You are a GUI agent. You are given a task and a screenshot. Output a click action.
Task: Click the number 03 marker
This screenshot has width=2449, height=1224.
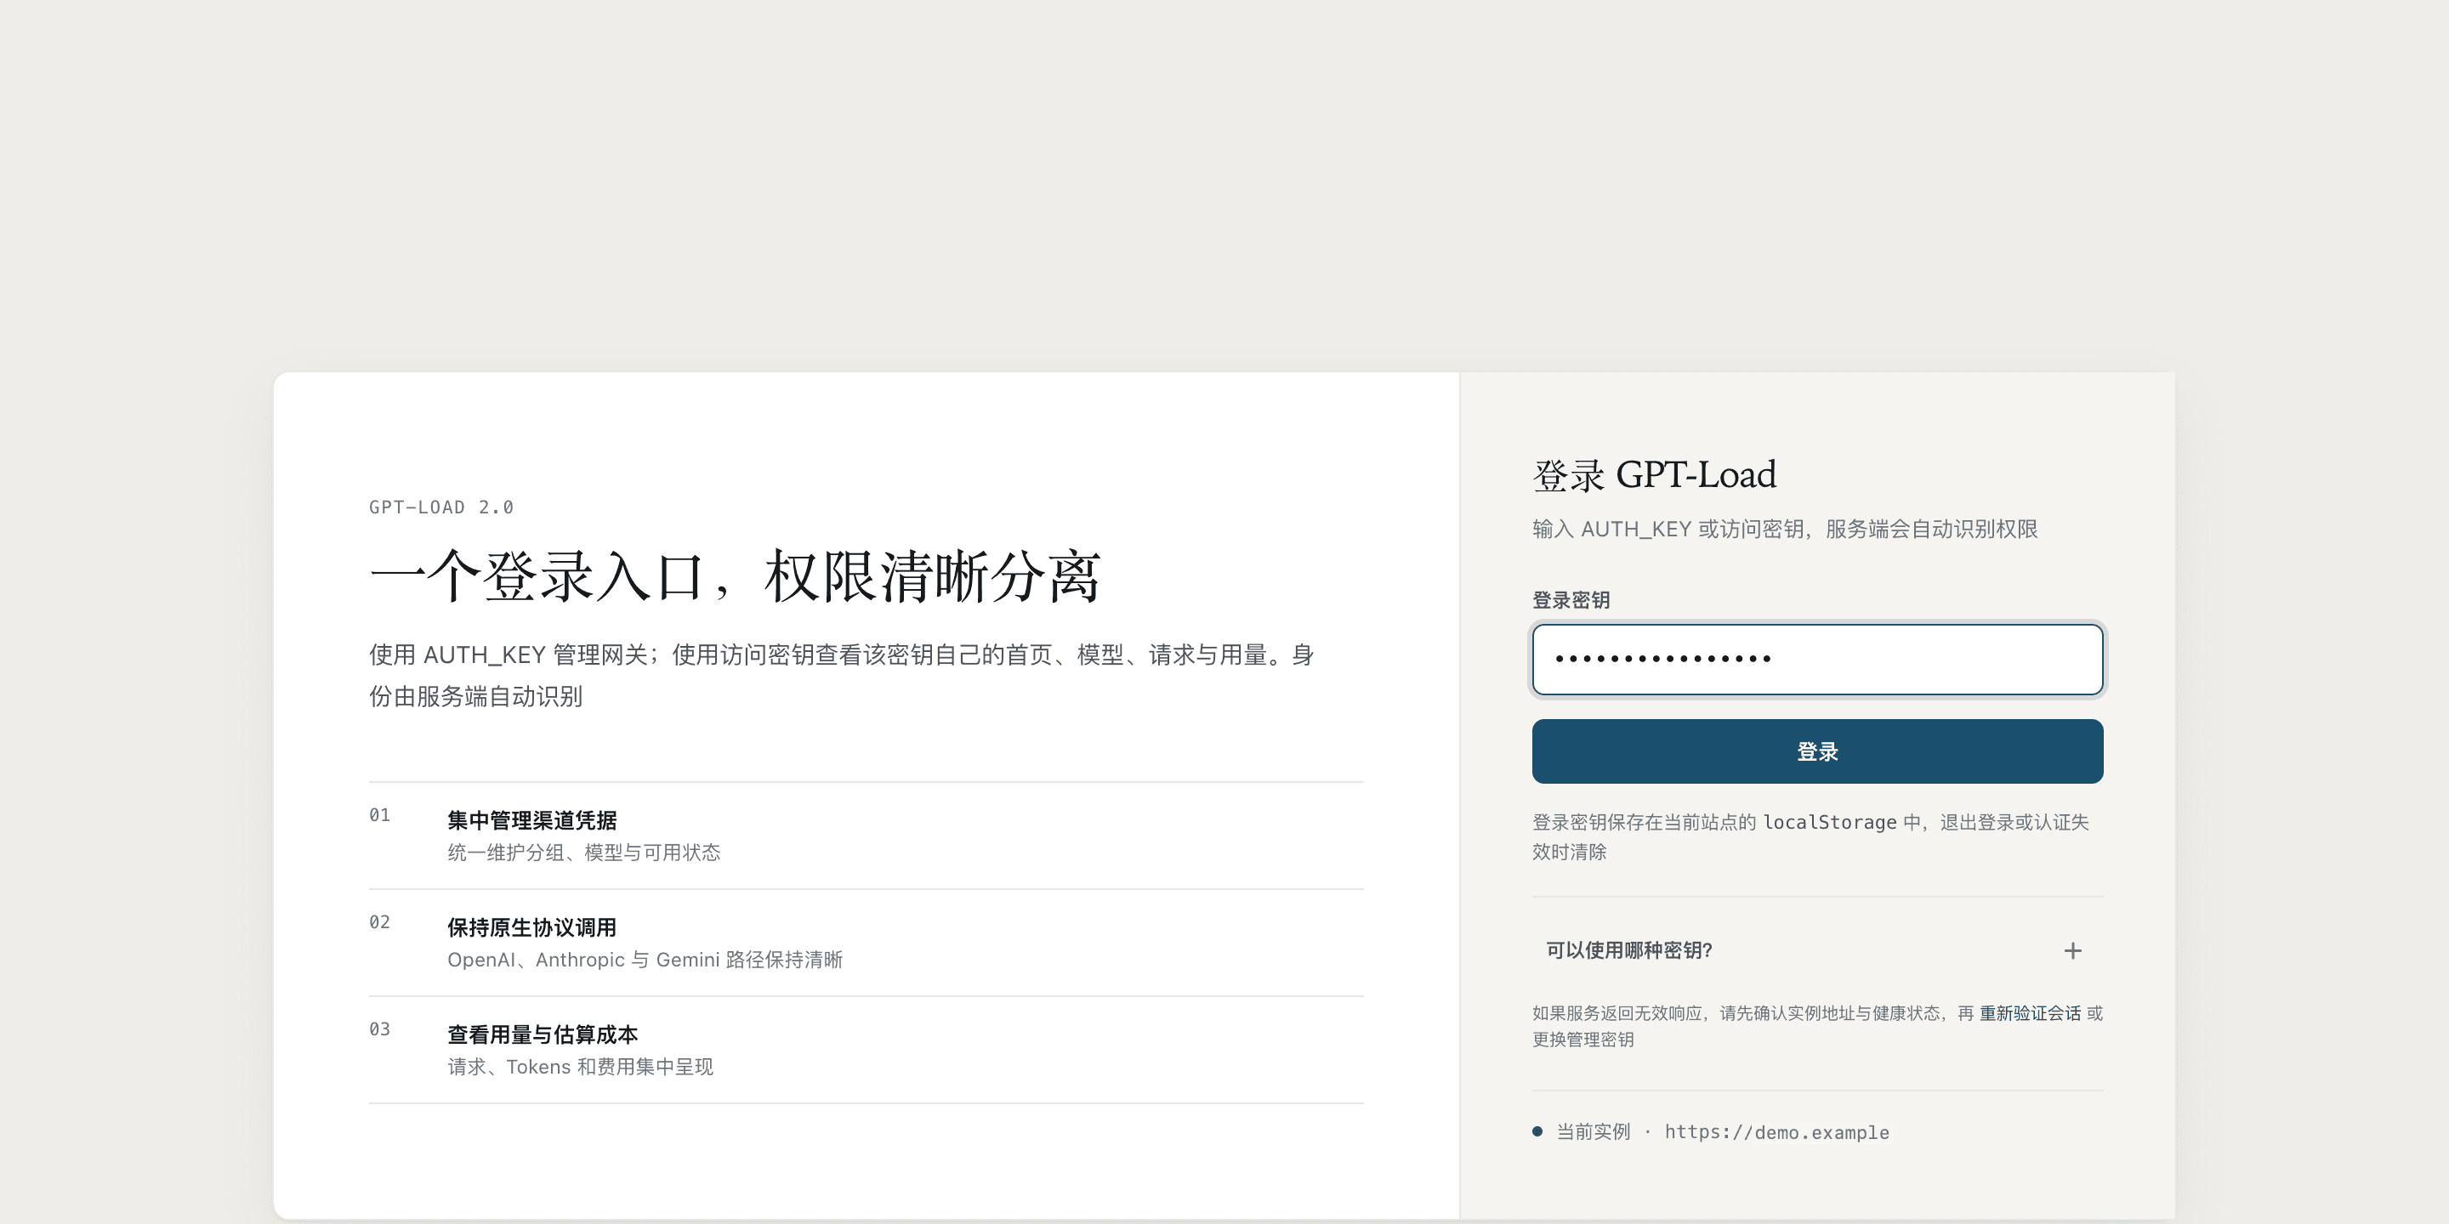pyautogui.click(x=379, y=1029)
